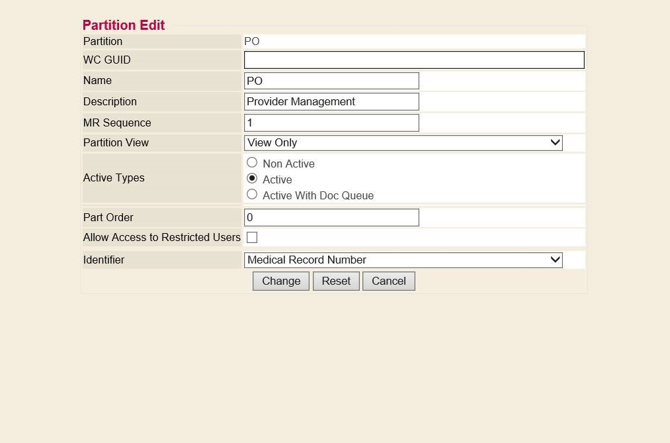Click the Allow Access to Restricted Users label
670x443 pixels.
pyautogui.click(x=162, y=238)
